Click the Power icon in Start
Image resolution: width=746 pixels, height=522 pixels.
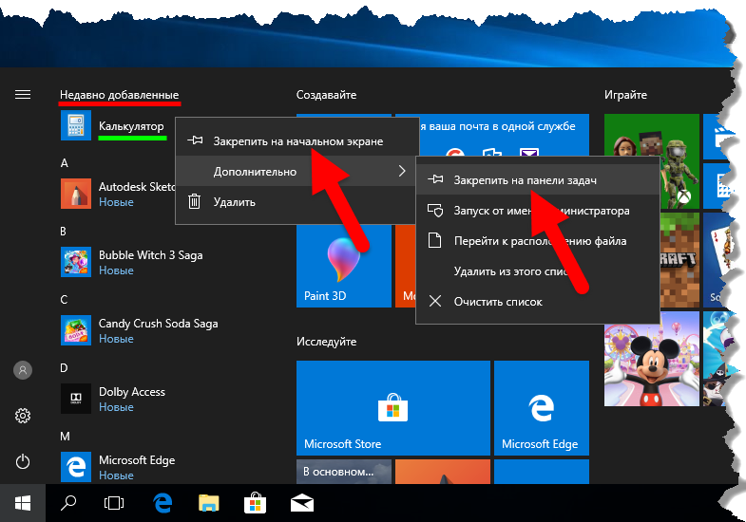[23, 461]
